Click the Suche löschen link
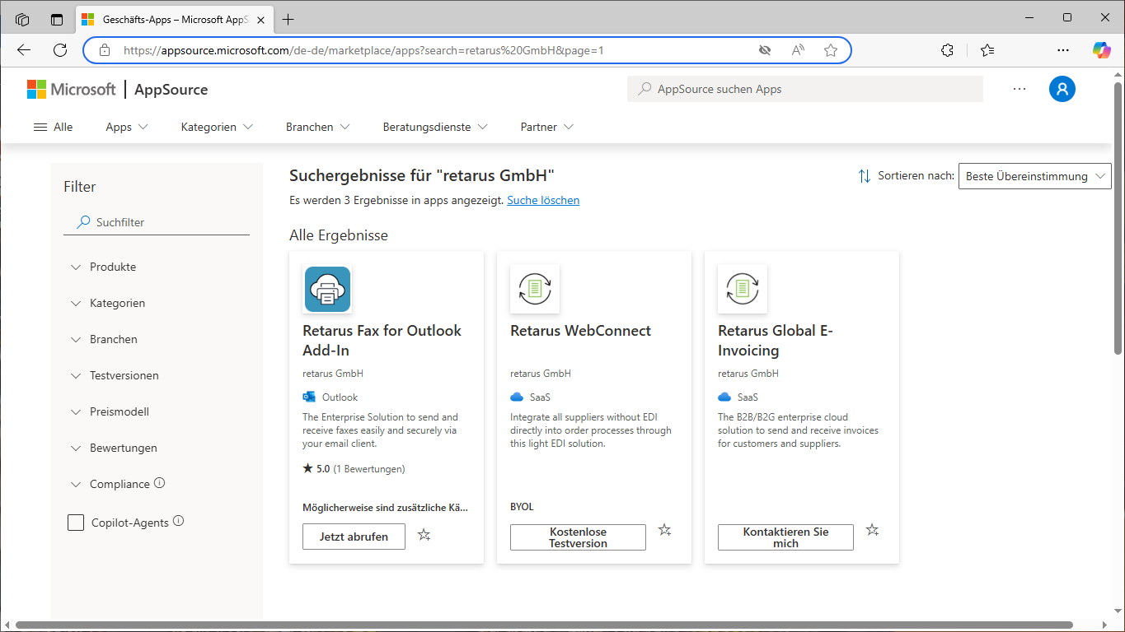The height and width of the screenshot is (632, 1125). (x=543, y=200)
